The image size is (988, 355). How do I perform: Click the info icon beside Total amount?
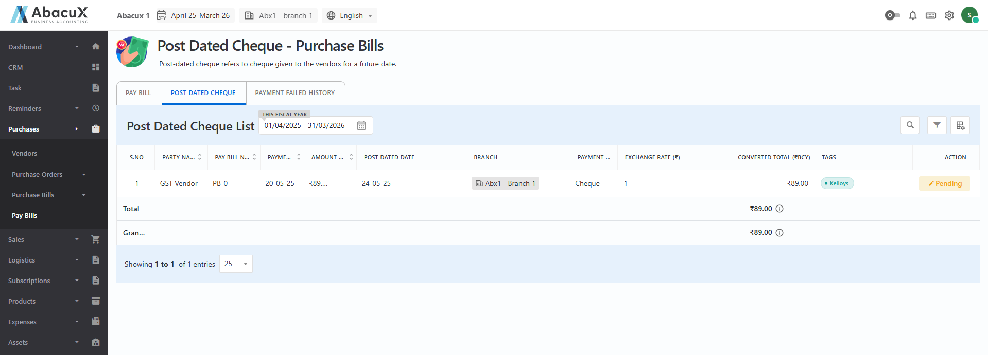click(x=779, y=209)
